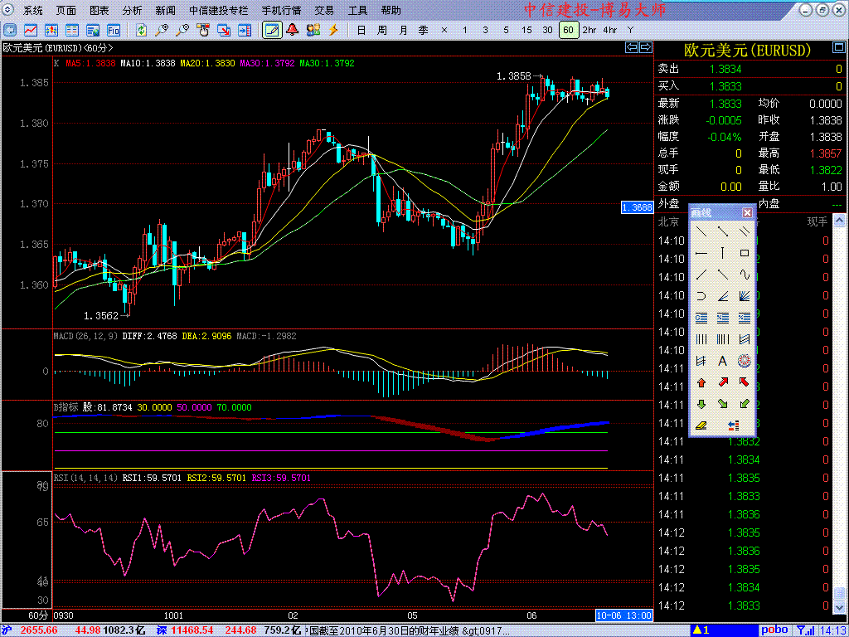Close the 画线 drawing tools palette
849x637 pixels.
click(747, 212)
